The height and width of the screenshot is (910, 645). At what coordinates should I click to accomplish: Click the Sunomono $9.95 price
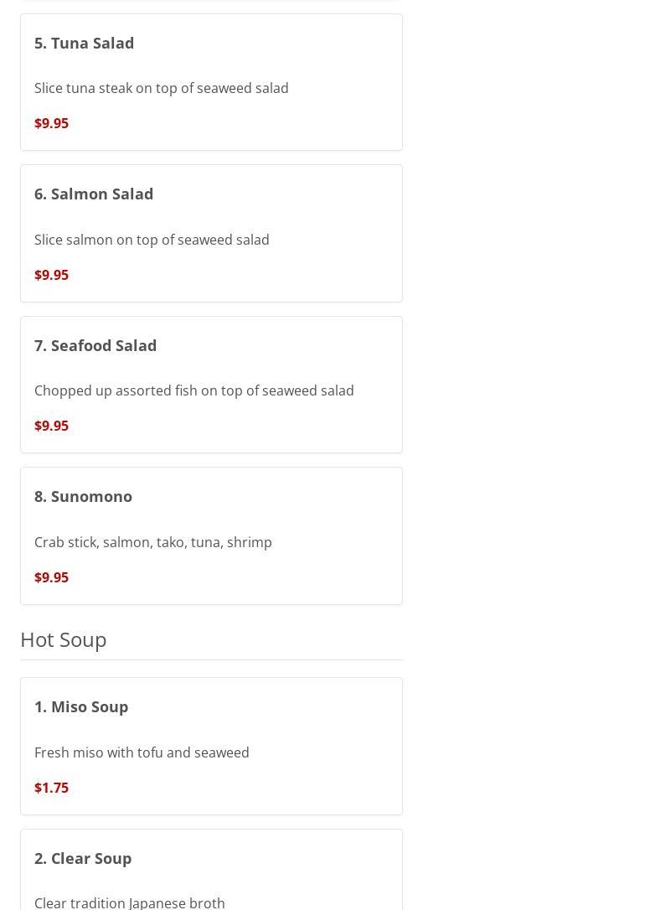[51, 577]
